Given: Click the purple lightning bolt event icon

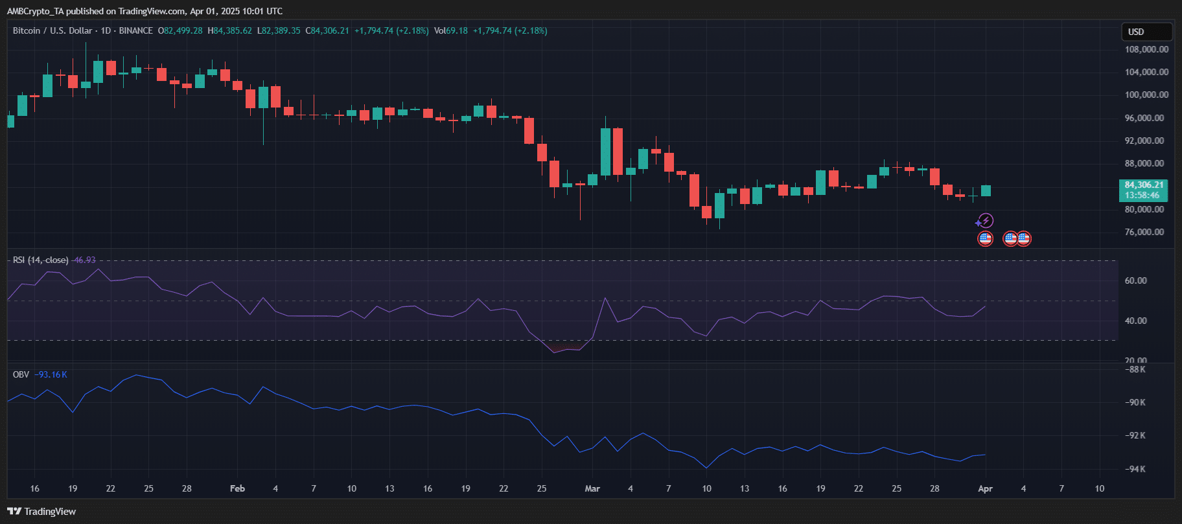Looking at the screenshot, I should tap(985, 221).
